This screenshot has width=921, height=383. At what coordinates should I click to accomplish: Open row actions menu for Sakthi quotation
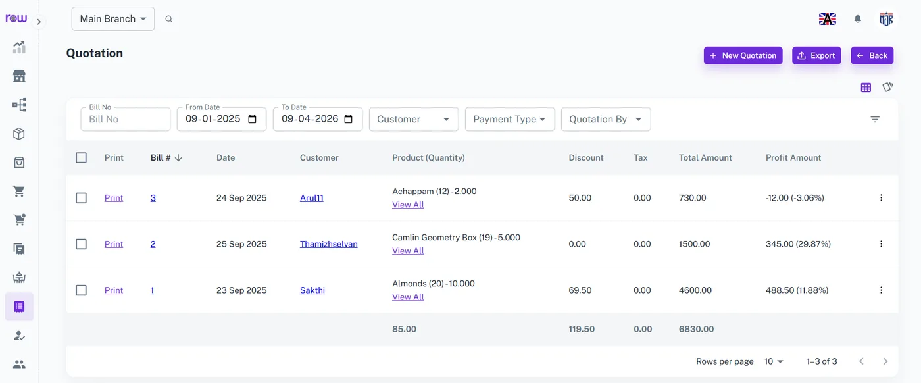882,290
